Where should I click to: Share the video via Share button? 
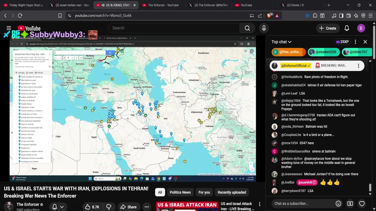click(129, 207)
